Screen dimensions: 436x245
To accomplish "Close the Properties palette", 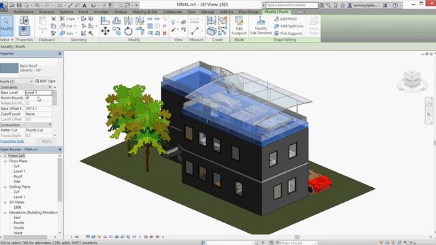I will (x=60, y=54).
